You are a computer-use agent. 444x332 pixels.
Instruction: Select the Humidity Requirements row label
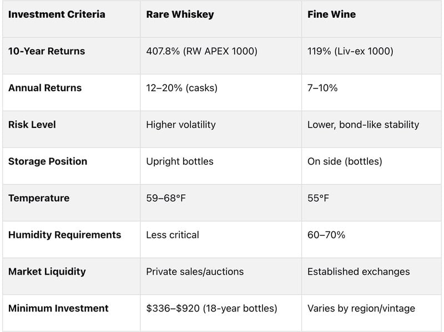tap(64, 235)
